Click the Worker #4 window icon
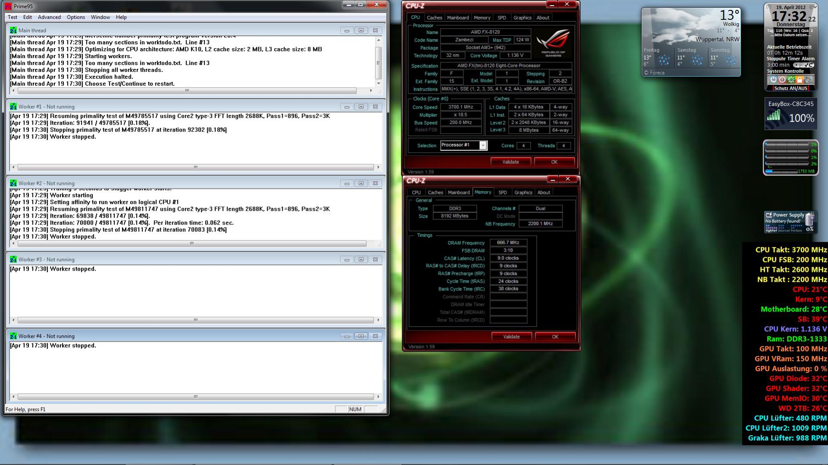The image size is (828, 465). pyautogui.click(x=13, y=336)
